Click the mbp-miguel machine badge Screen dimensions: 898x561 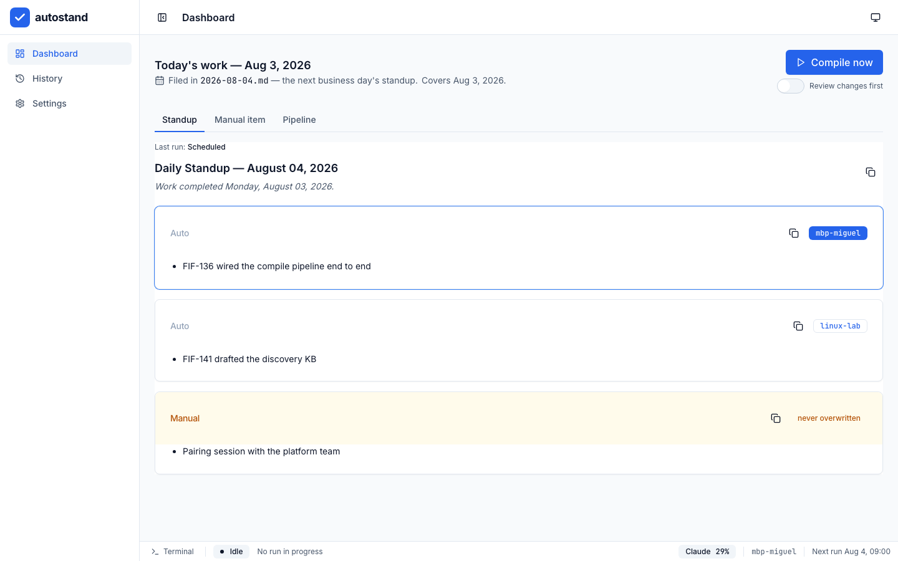(x=838, y=233)
